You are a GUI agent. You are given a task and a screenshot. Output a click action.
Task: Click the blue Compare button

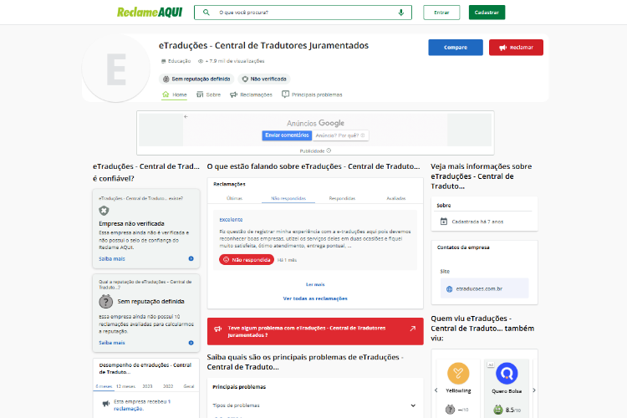(456, 47)
